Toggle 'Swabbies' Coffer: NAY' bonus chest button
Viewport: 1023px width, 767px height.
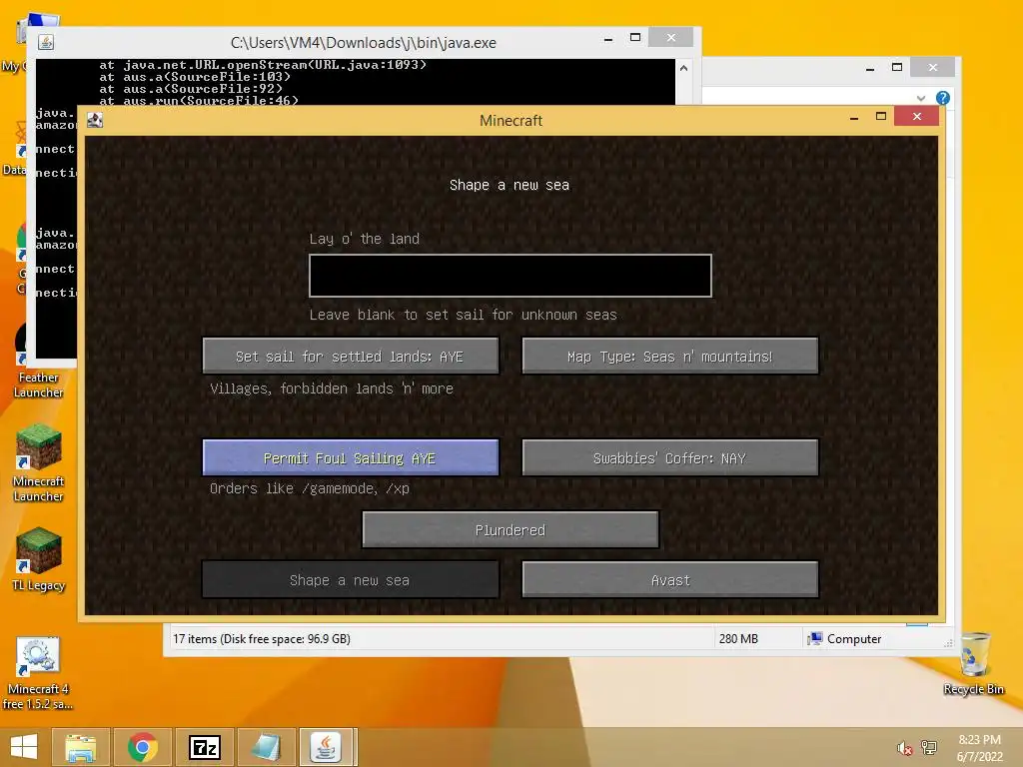click(x=670, y=457)
